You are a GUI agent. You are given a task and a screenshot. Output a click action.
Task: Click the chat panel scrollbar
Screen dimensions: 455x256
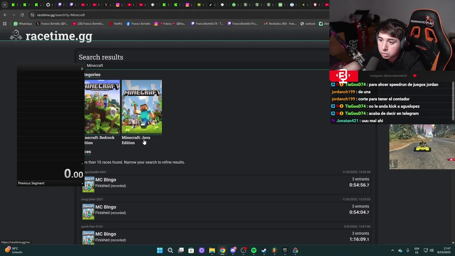453,101
